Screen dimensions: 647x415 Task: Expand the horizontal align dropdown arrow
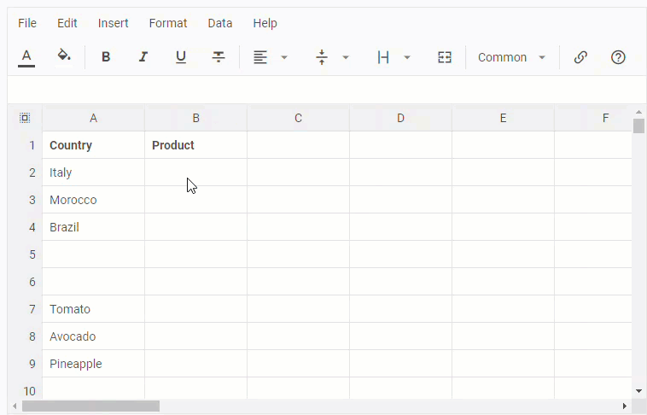[284, 57]
